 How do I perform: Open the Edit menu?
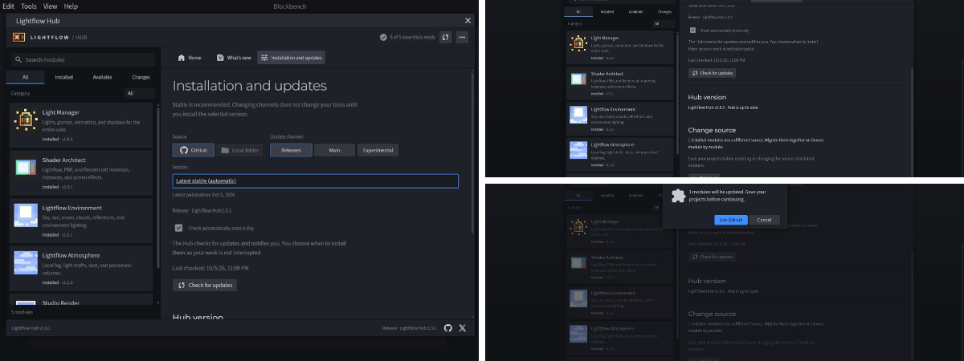[8, 6]
